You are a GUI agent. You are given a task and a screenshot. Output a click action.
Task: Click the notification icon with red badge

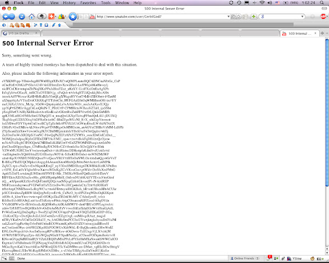268,258
